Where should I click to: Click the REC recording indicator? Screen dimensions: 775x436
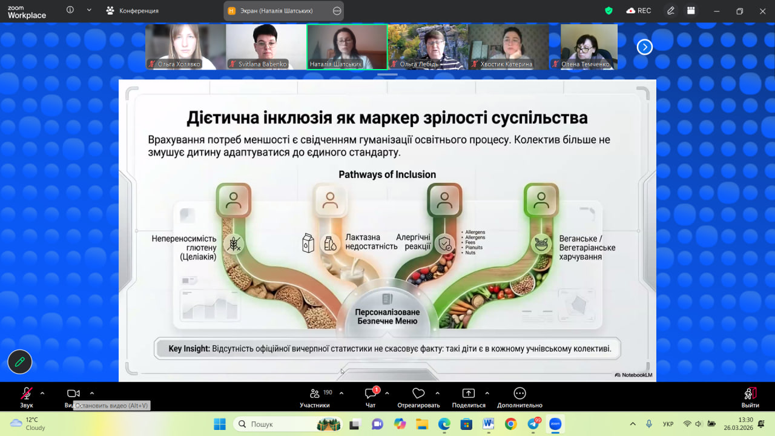point(639,10)
